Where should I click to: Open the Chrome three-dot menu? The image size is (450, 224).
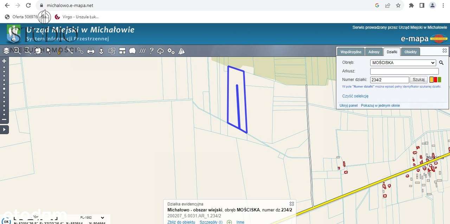coord(443,6)
